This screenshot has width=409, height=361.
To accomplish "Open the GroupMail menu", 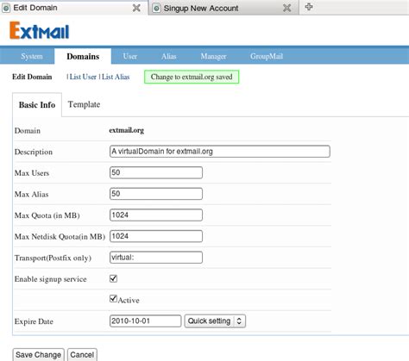I will tap(267, 56).
